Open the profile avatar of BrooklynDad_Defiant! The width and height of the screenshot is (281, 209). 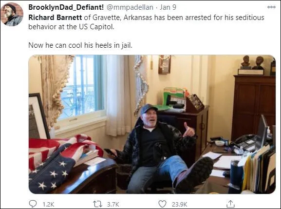coord(12,15)
